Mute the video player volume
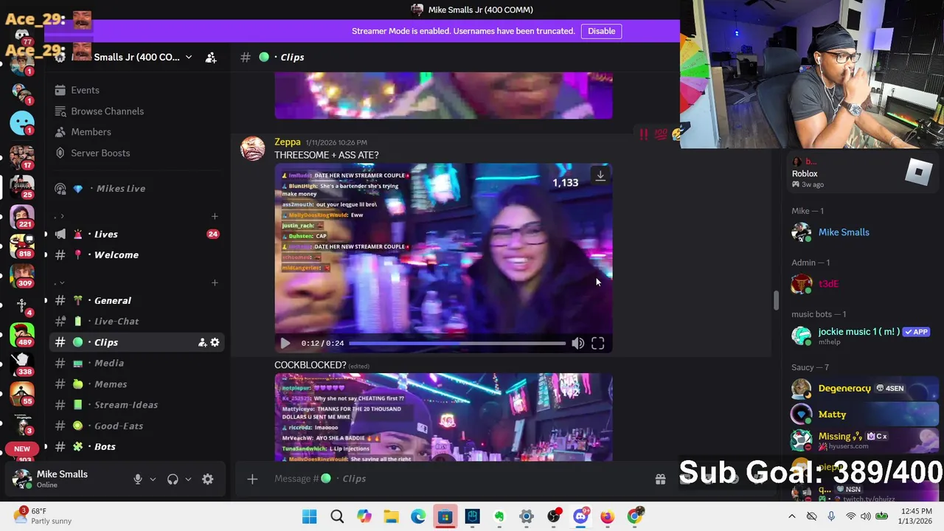Viewport: 944px width, 531px height. pyautogui.click(x=577, y=343)
